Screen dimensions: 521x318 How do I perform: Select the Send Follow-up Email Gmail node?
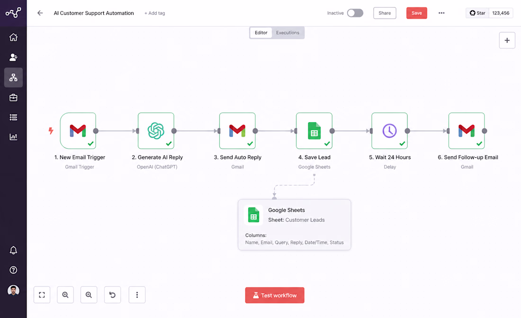point(467,131)
